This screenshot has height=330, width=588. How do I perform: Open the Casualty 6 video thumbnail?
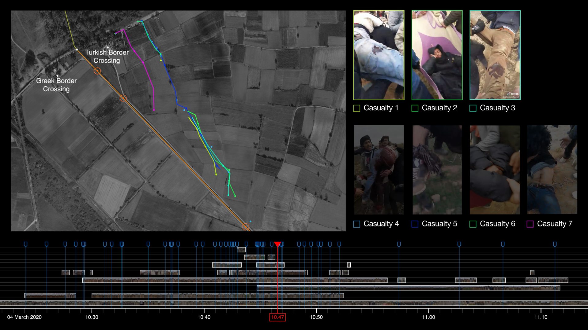[495, 170]
